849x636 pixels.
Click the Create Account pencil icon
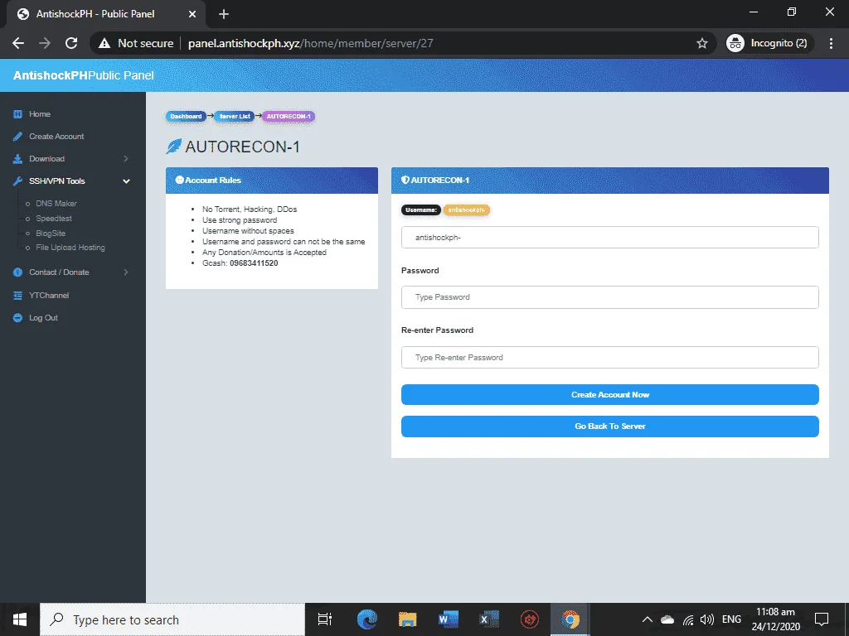click(x=18, y=137)
